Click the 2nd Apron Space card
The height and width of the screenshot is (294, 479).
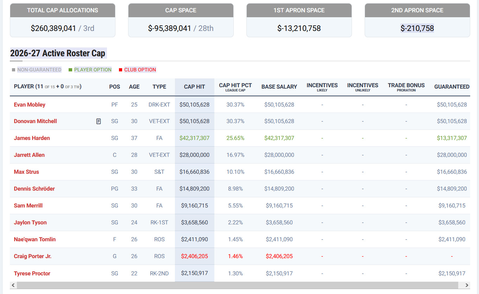pos(417,20)
